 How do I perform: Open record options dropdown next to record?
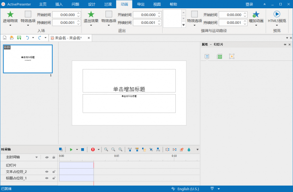pyautogui.click(x=99, y=150)
